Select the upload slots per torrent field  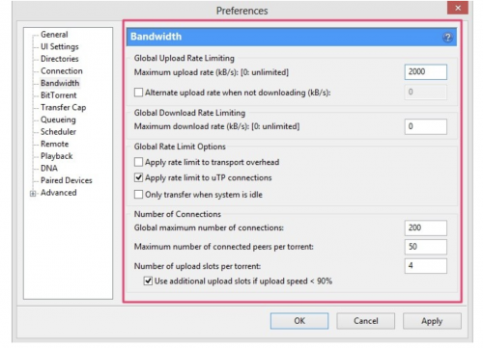pyautogui.click(x=426, y=266)
